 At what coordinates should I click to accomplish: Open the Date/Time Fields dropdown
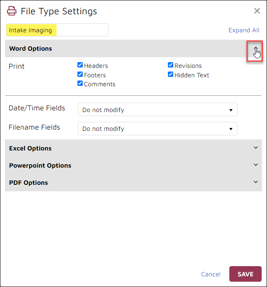[x=158, y=110]
